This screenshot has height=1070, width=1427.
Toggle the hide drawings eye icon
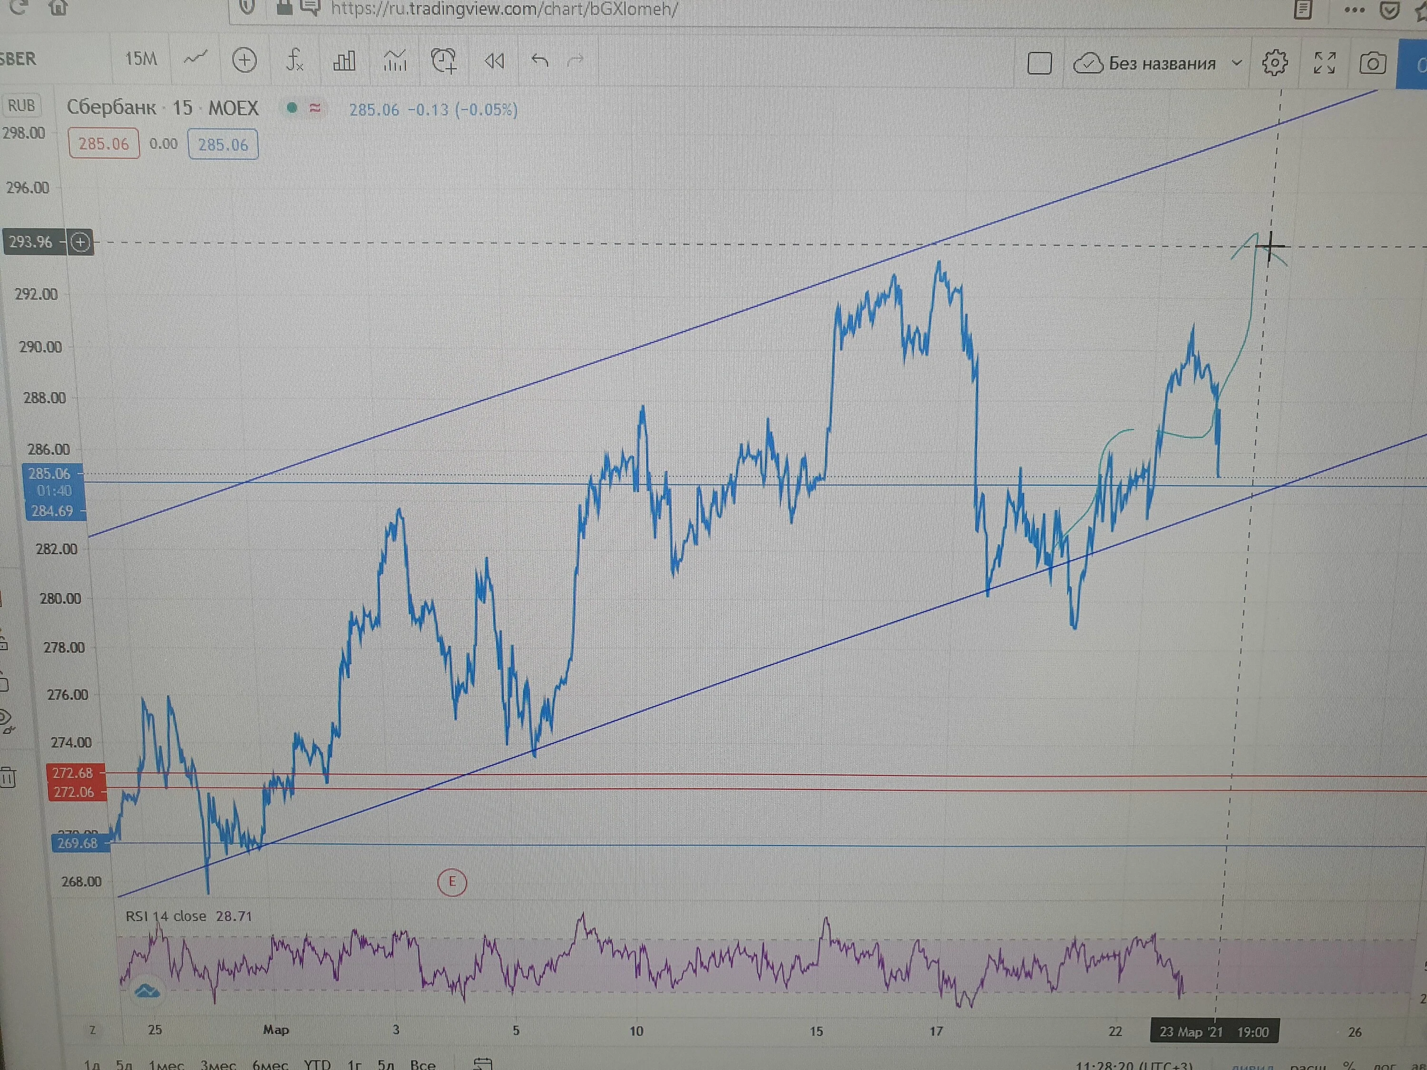[6, 720]
